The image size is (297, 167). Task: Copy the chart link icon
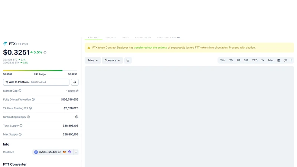point(285,60)
